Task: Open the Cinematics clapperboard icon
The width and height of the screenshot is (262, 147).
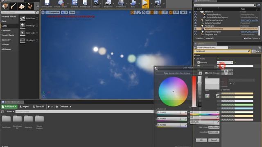Action: pos(121,4)
